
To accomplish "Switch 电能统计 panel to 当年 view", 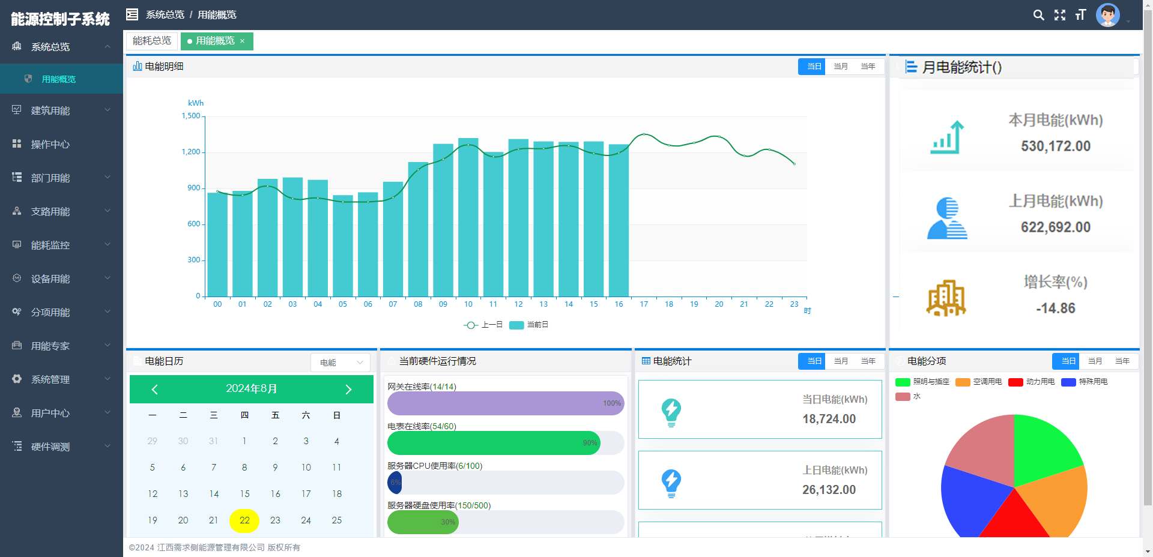I will pos(868,361).
